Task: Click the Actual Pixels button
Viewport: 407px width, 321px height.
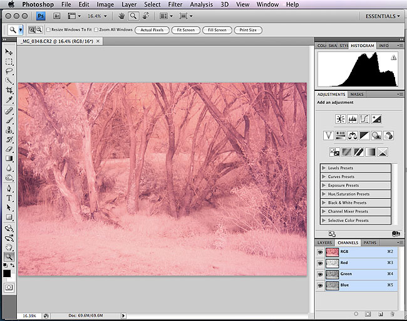Action: (x=152, y=29)
